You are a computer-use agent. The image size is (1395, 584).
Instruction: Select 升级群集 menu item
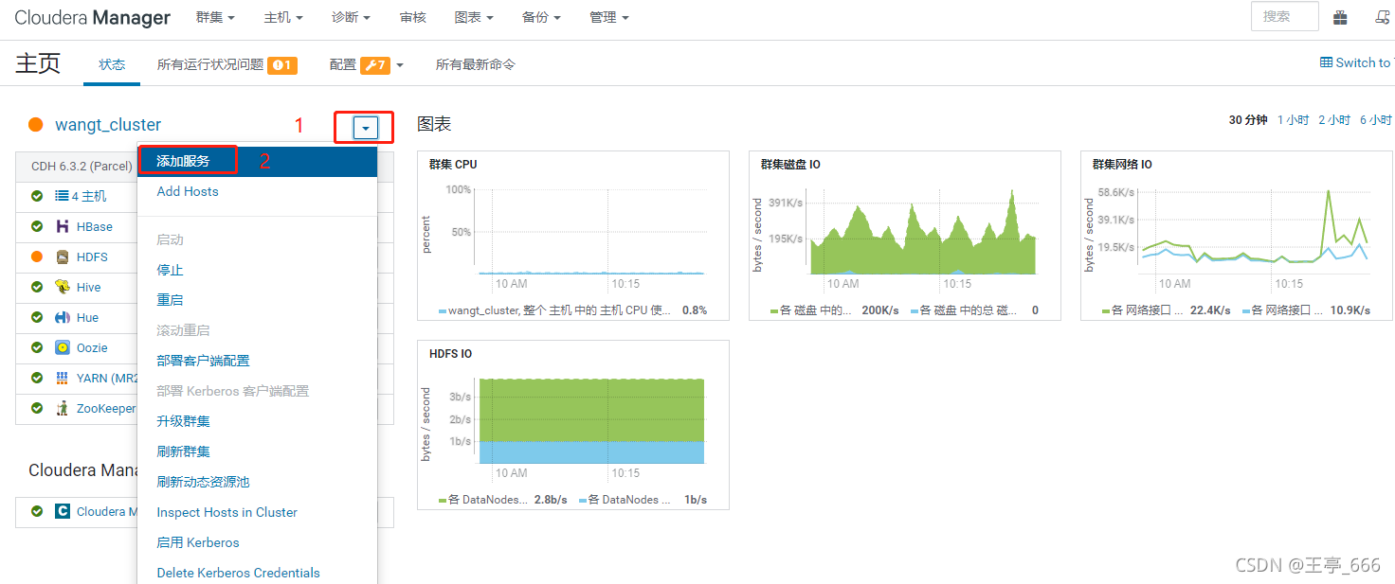point(183,421)
